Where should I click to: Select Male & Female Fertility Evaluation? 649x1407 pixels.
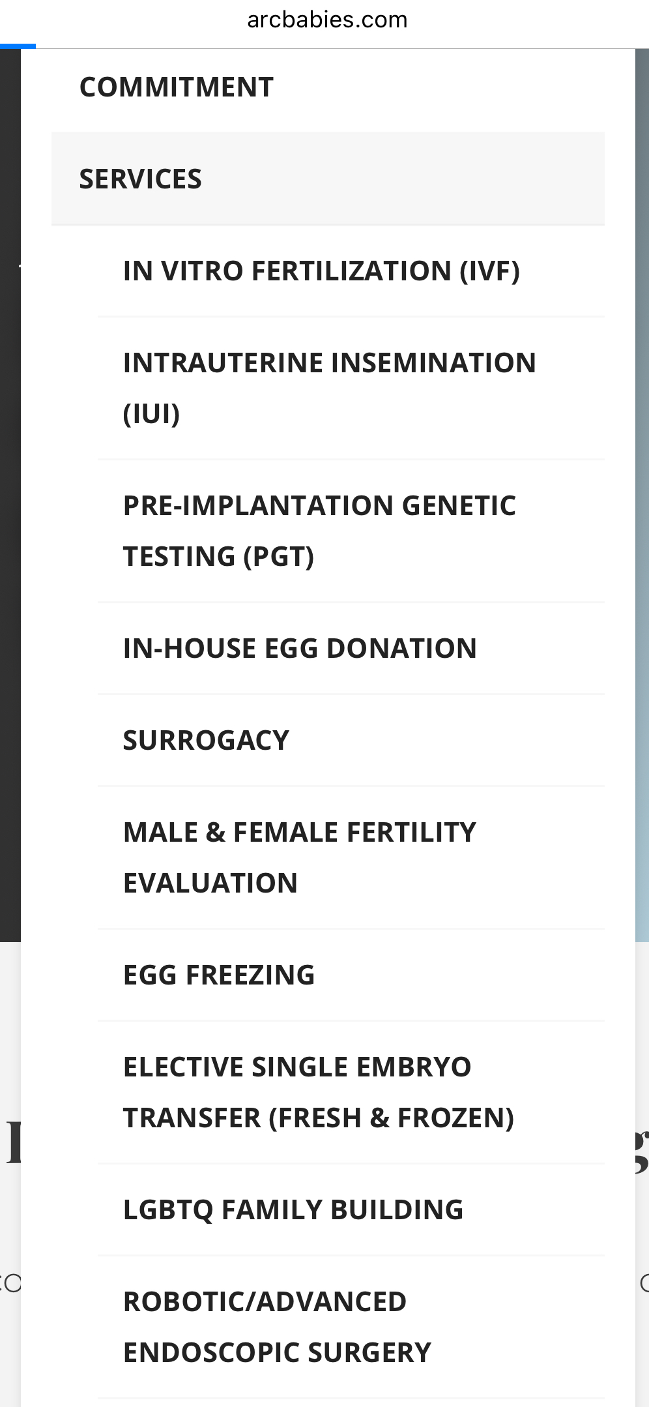point(351,857)
